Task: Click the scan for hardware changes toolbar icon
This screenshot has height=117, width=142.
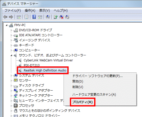Action: (48, 17)
